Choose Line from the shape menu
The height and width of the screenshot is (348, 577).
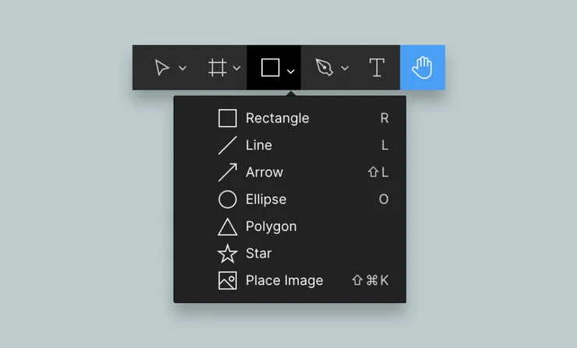(x=259, y=145)
